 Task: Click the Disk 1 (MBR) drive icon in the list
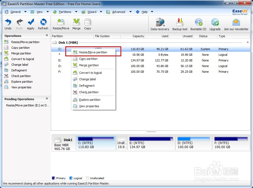point(55,43)
